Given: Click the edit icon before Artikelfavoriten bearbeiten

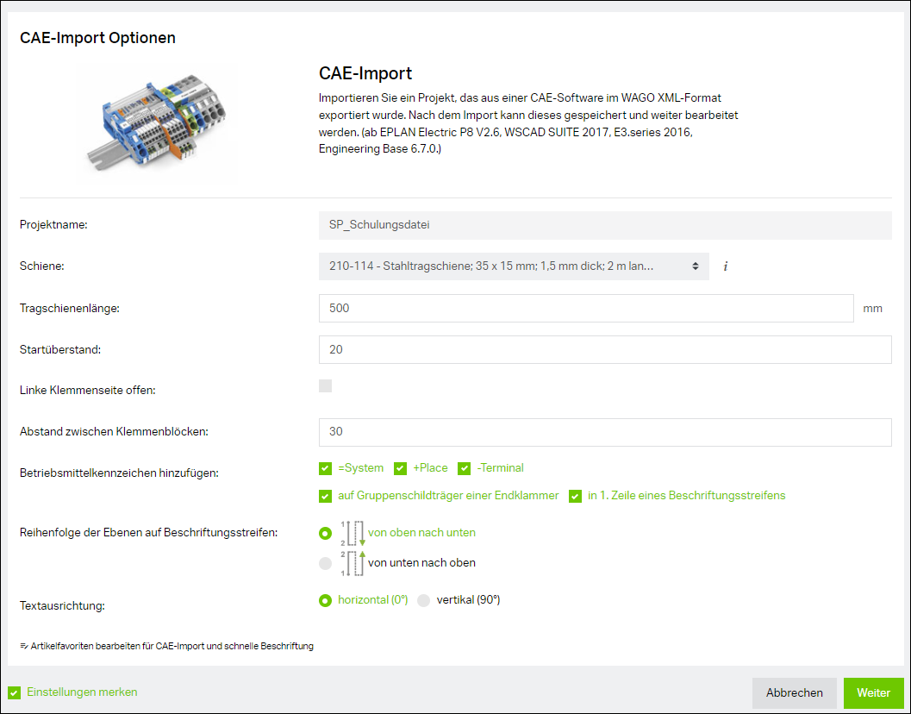Looking at the screenshot, I should coord(26,645).
